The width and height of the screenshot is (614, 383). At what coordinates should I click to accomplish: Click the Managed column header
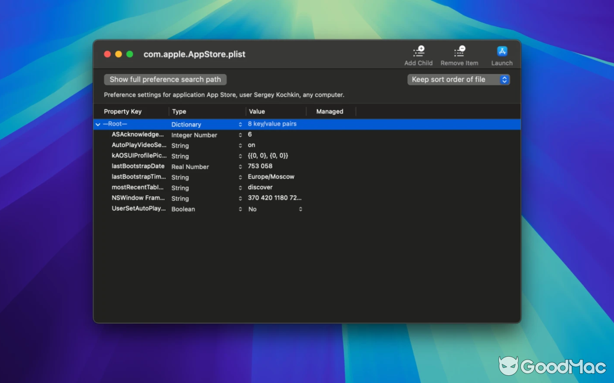(x=330, y=111)
